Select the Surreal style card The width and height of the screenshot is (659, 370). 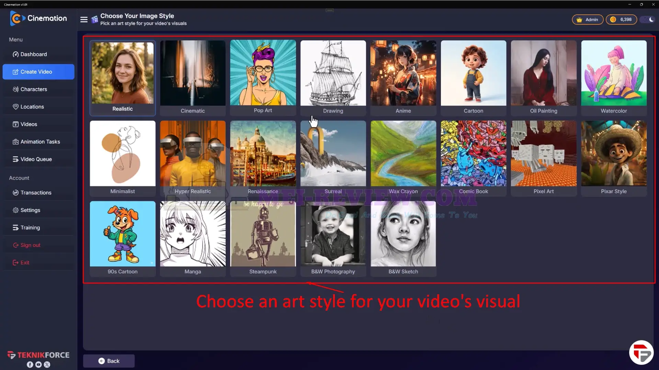click(333, 158)
